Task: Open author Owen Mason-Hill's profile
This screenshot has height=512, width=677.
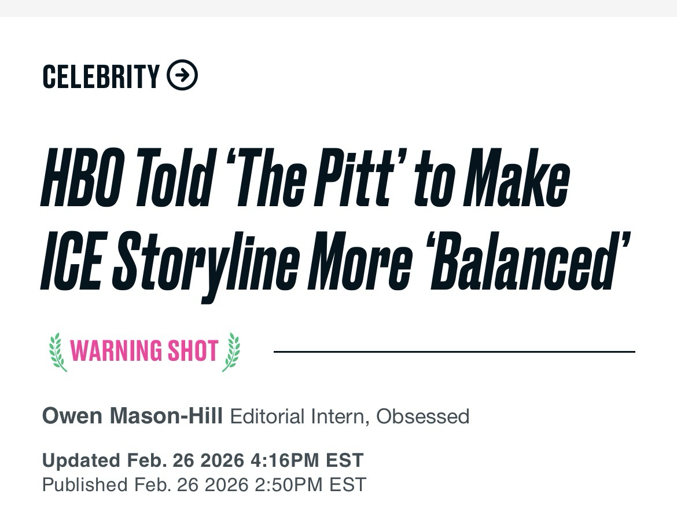Action: [132, 416]
